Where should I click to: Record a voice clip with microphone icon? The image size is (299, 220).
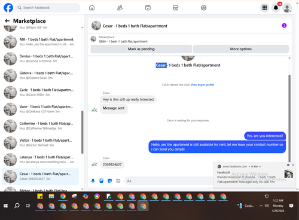[93, 181]
